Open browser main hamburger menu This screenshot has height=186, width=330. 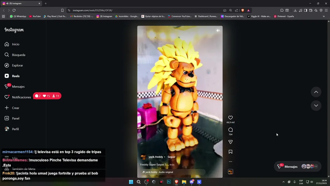(x=326, y=10)
